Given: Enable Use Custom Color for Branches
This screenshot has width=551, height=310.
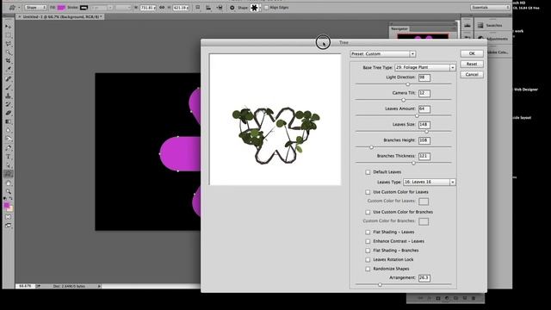Looking at the screenshot, I should [x=368, y=212].
